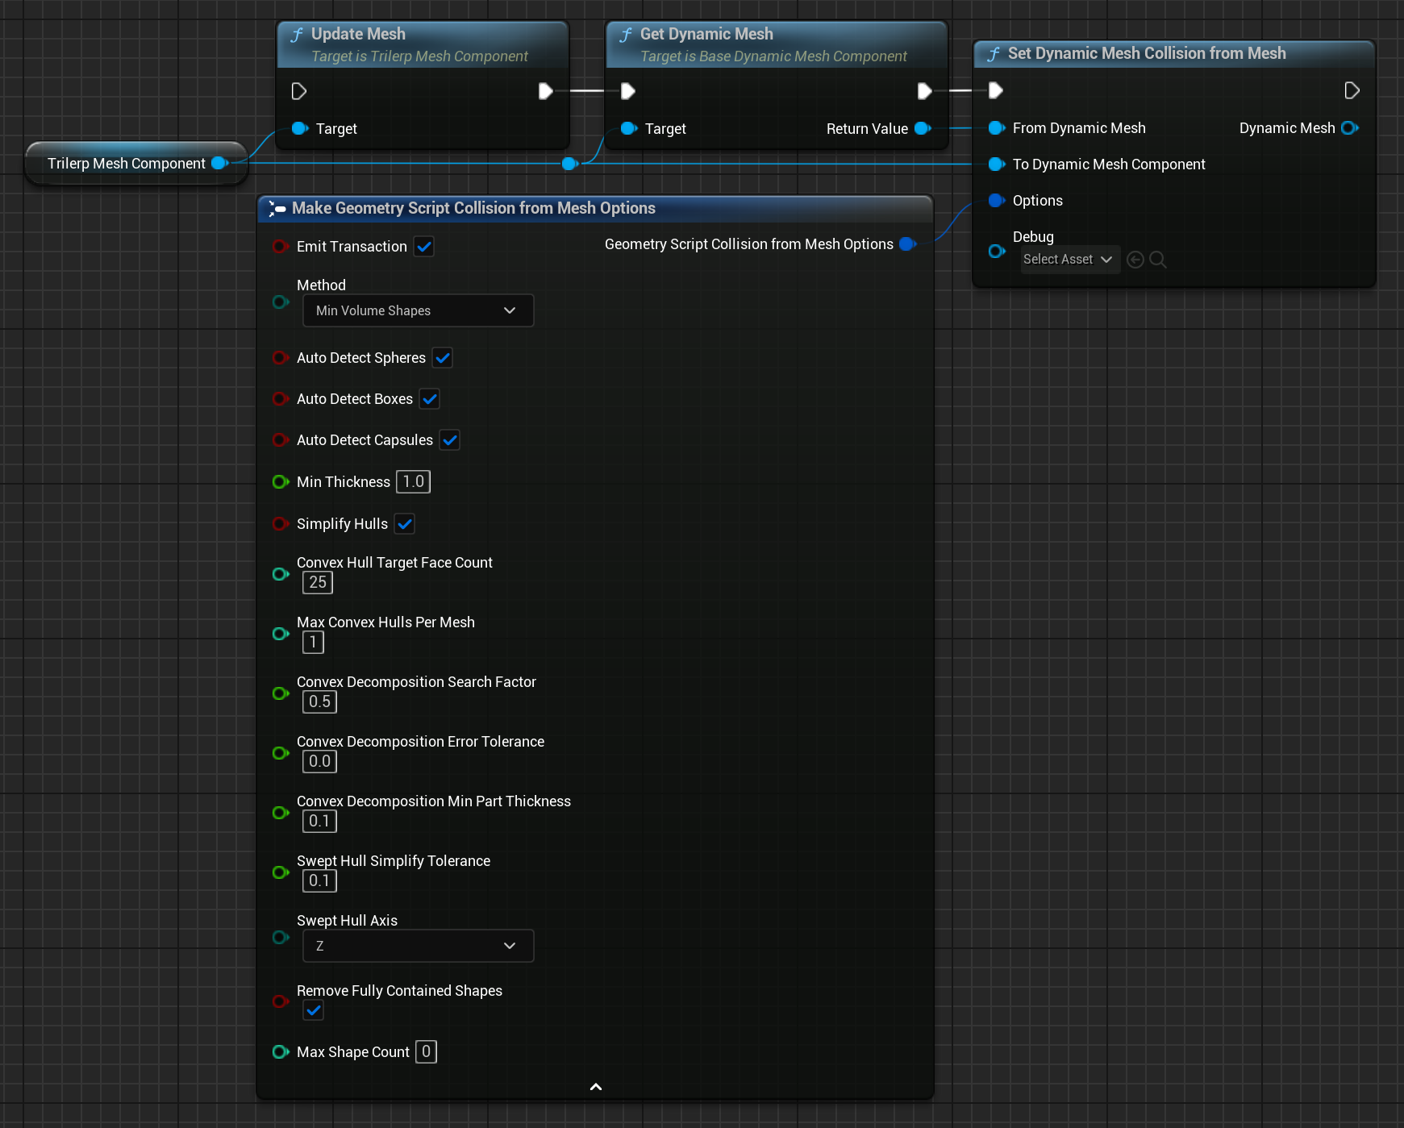Viewport: 1404px width, 1128px height.
Task: Click From Dynamic Mesh input pin
Action: tap(997, 127)
